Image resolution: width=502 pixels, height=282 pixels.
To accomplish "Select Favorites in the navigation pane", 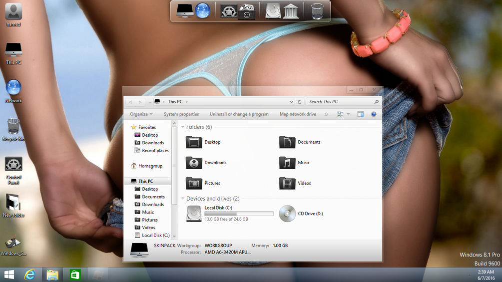I will point(143,127).
